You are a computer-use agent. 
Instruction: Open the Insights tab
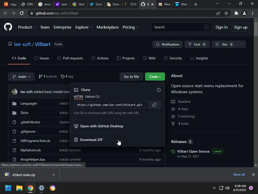199,58
